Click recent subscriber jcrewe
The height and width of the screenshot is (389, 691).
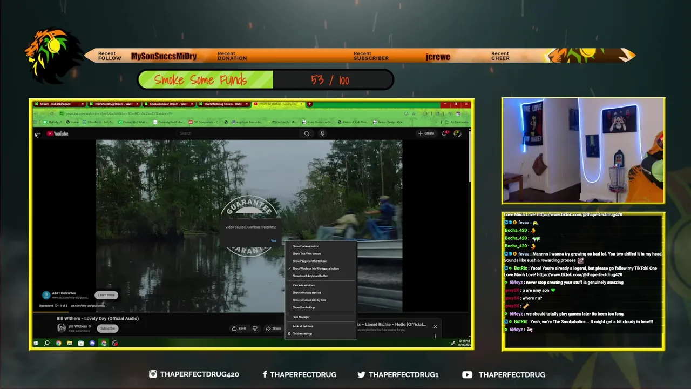point(438,56)
